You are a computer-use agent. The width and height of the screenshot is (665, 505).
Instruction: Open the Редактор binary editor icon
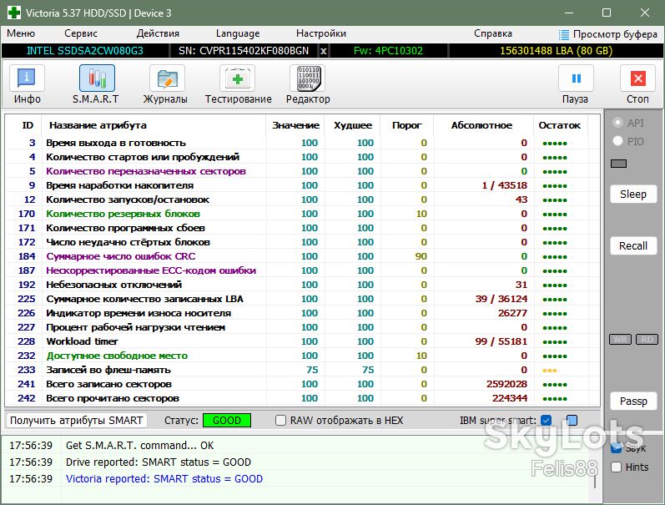pyautogui.click(x=308, y=78)
